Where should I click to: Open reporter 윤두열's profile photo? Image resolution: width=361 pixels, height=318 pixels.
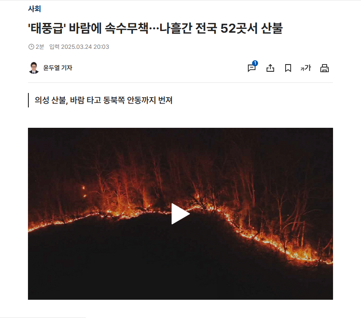pyautogui.click(x=34, y=68)
